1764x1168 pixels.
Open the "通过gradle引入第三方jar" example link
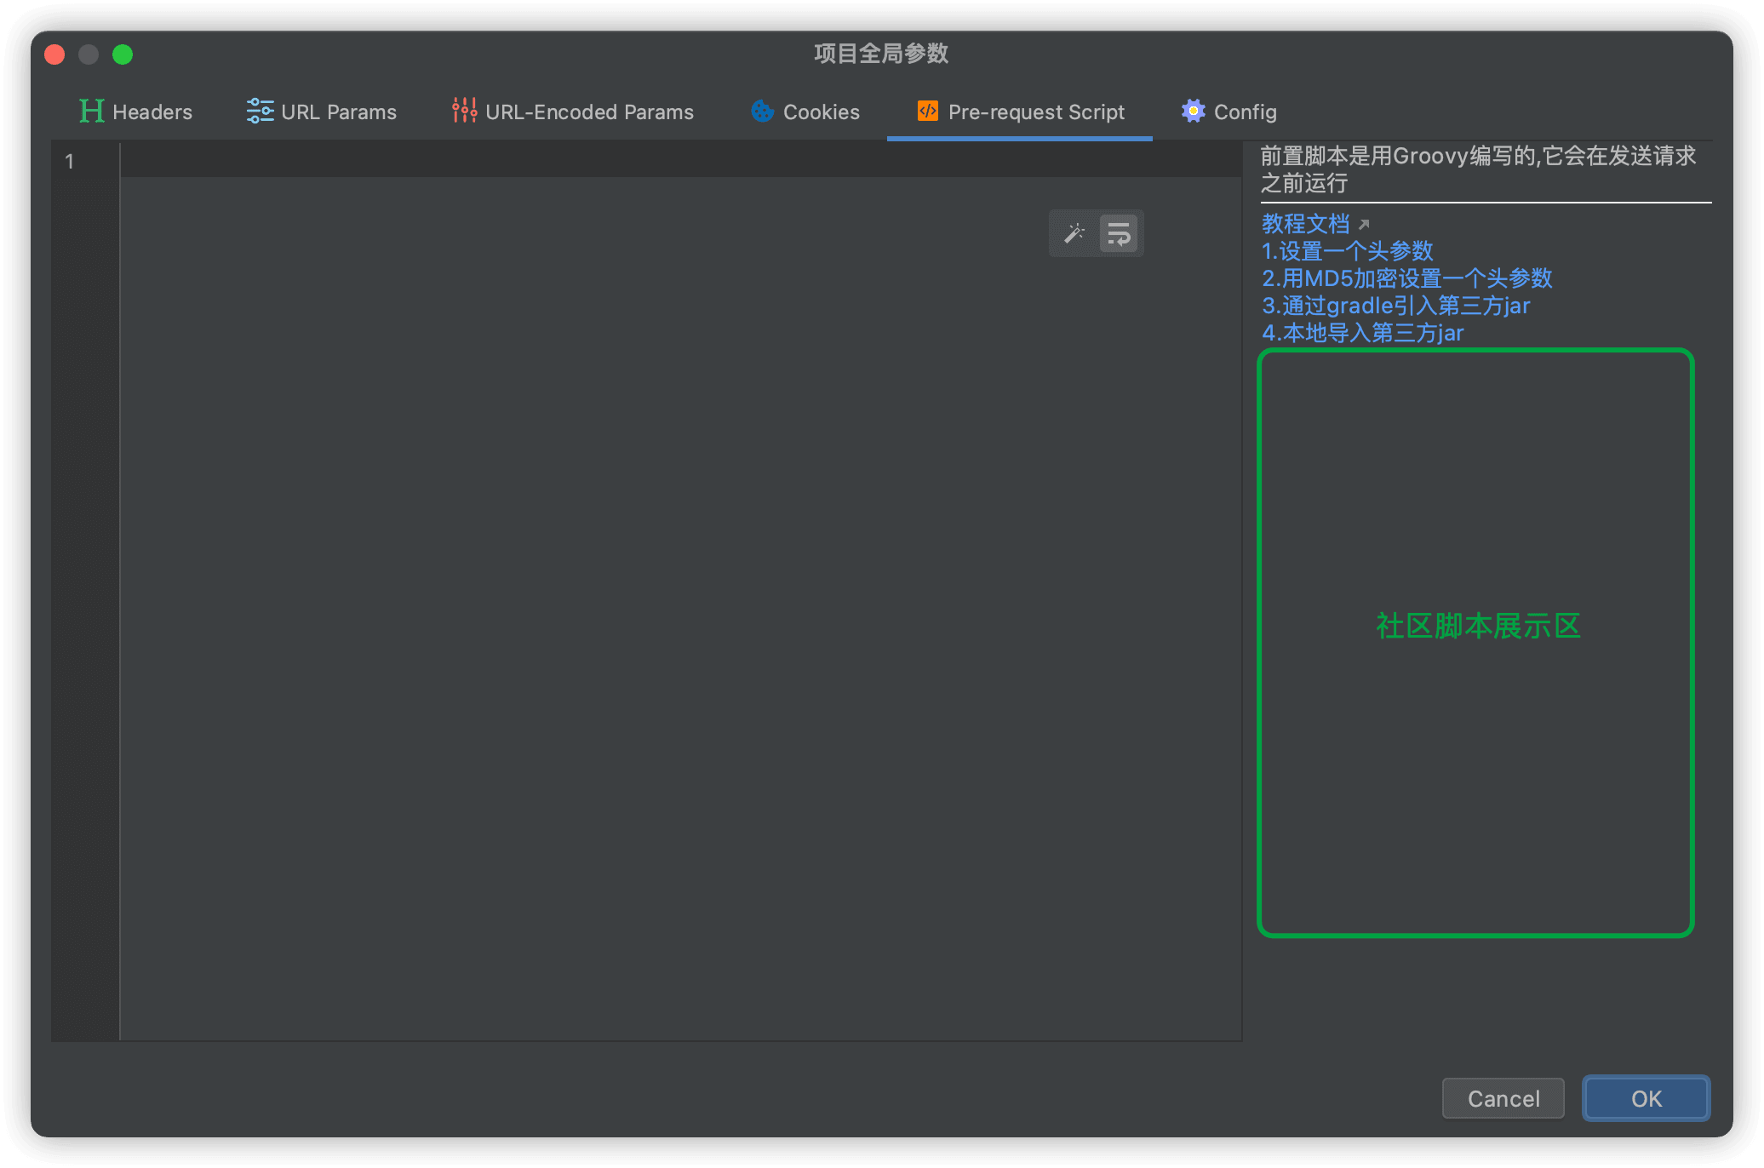[1395, 306]
